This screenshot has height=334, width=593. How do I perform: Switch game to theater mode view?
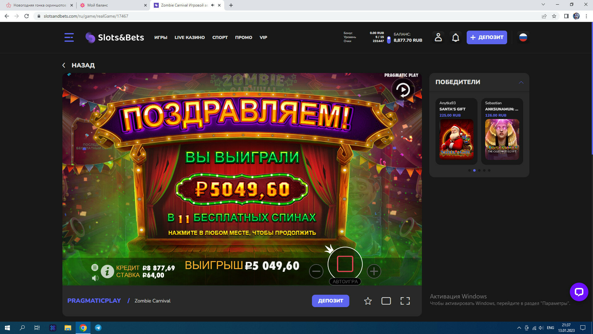[x=386, y=301]
